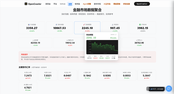Open the orange AI工作流 nav item

(107, 4)
